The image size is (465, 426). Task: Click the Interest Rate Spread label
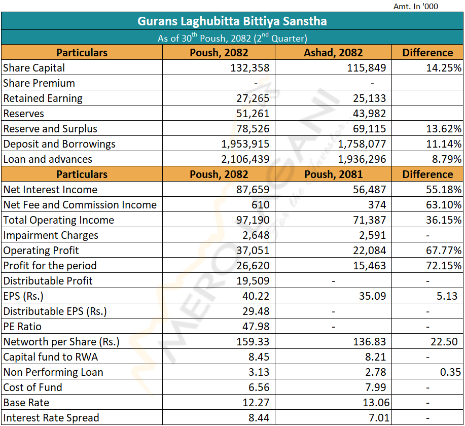51,418
